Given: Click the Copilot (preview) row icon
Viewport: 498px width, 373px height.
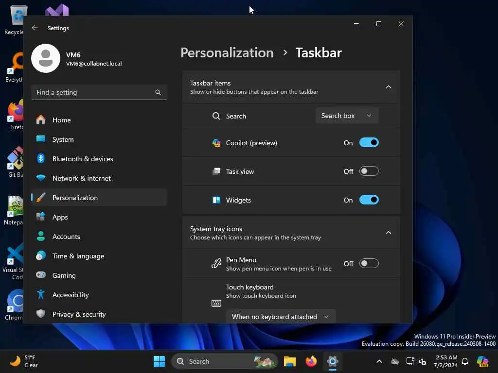Looking at the screenshot, I should coord(216,143).
